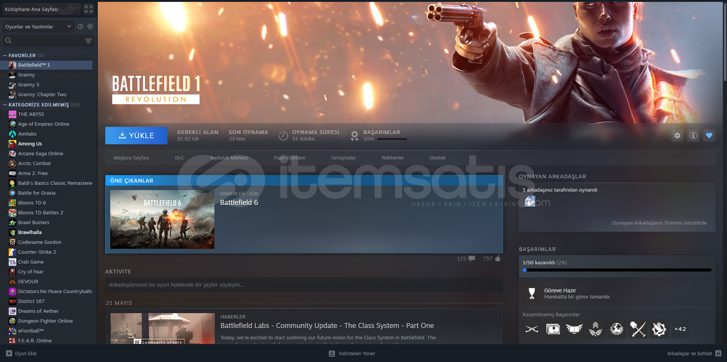This screenshot has width=727, height=362.
Task: Open the Battlefield 6 news headline
Action: pos(239,203)
